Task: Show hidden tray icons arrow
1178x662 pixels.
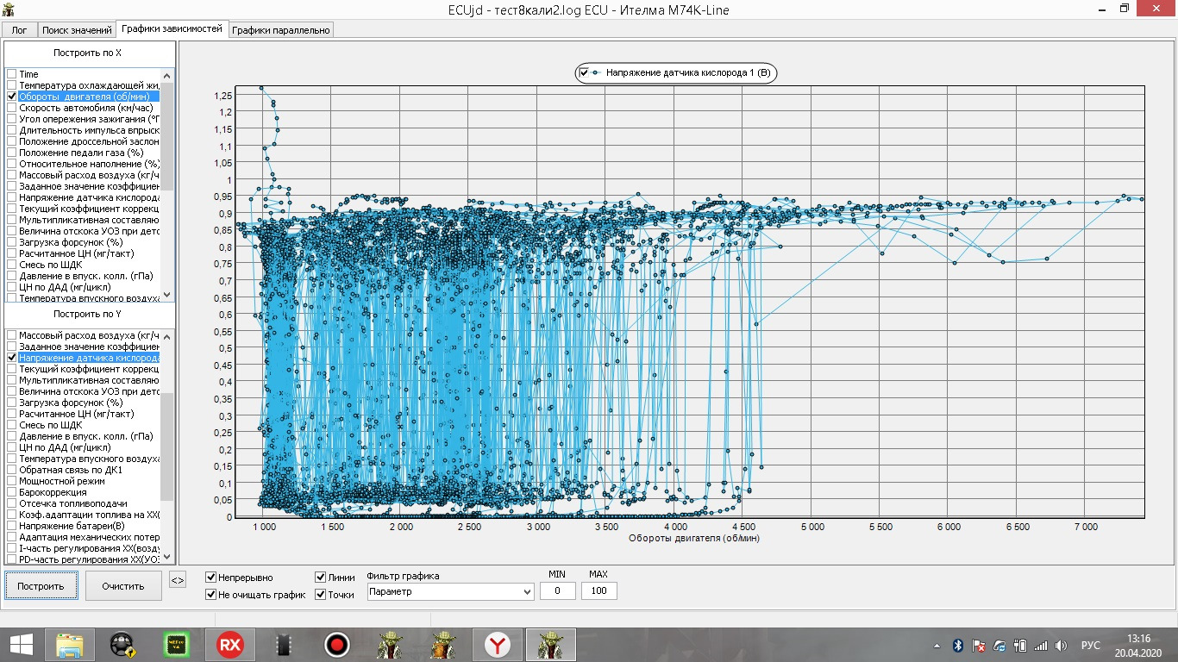Action: coord(937,646)
